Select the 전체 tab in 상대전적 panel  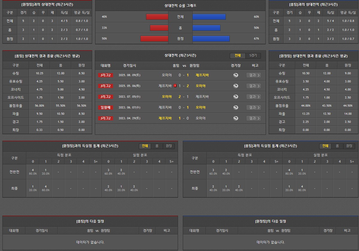pos(238,56)
